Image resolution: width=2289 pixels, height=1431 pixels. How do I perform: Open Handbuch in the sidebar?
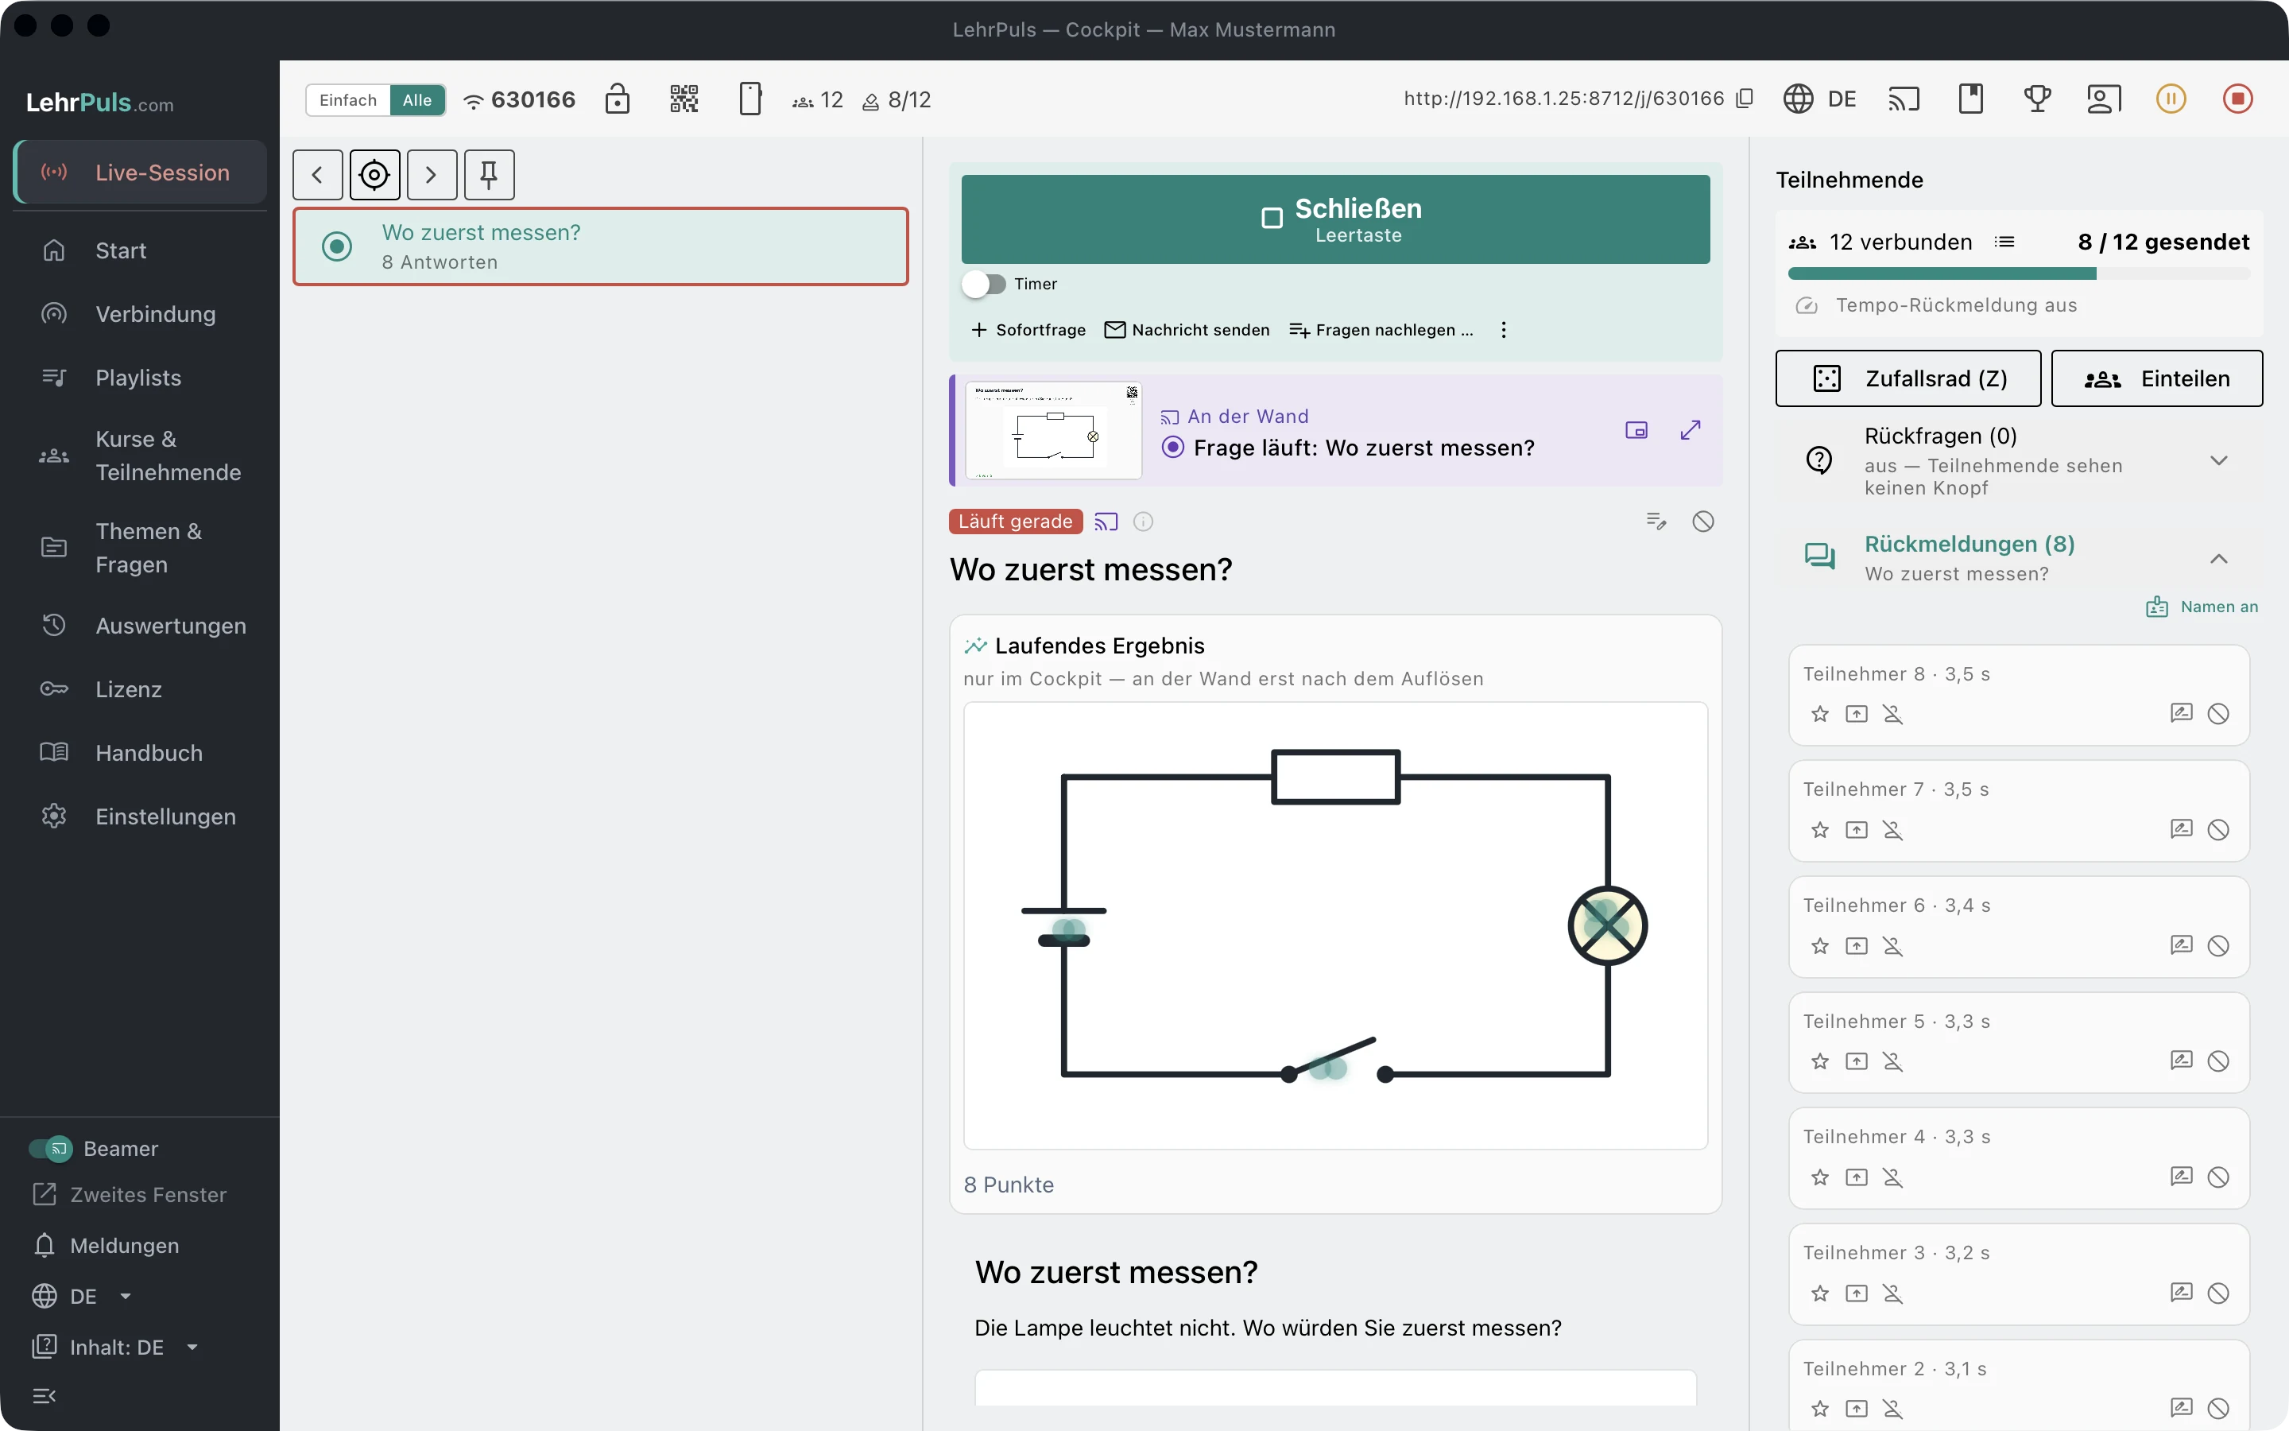(x=140, y=754)
